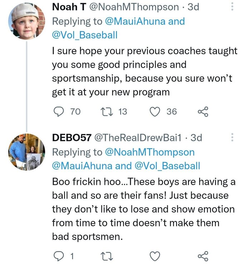This screenshot has width=246, height=269.
Task: Reply to Noah T's tweet
Action: point(58,112)
